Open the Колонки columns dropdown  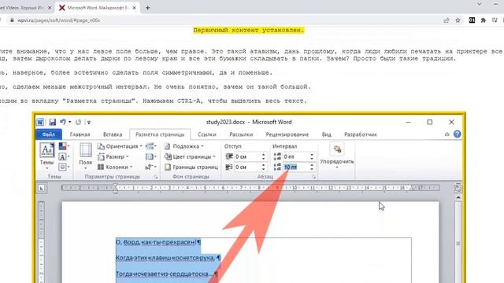pyautogui.click(x=115, y=167)
